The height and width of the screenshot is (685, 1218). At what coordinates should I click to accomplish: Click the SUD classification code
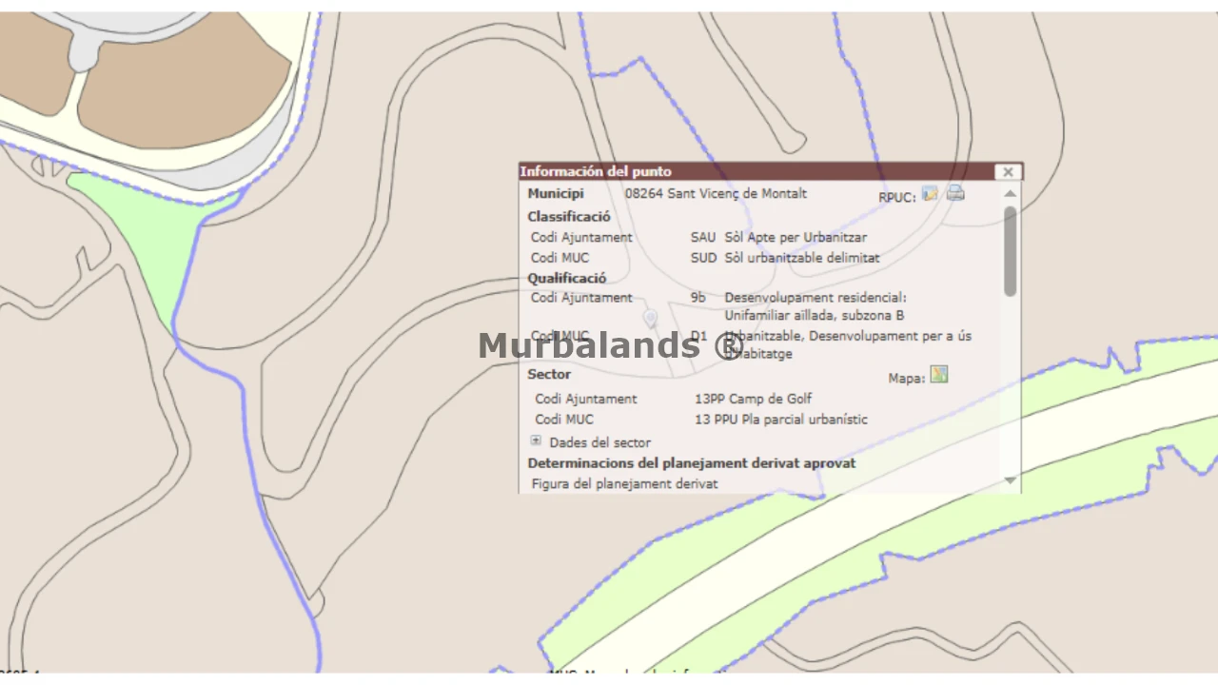pyautogui.click(x=704, y=258)
